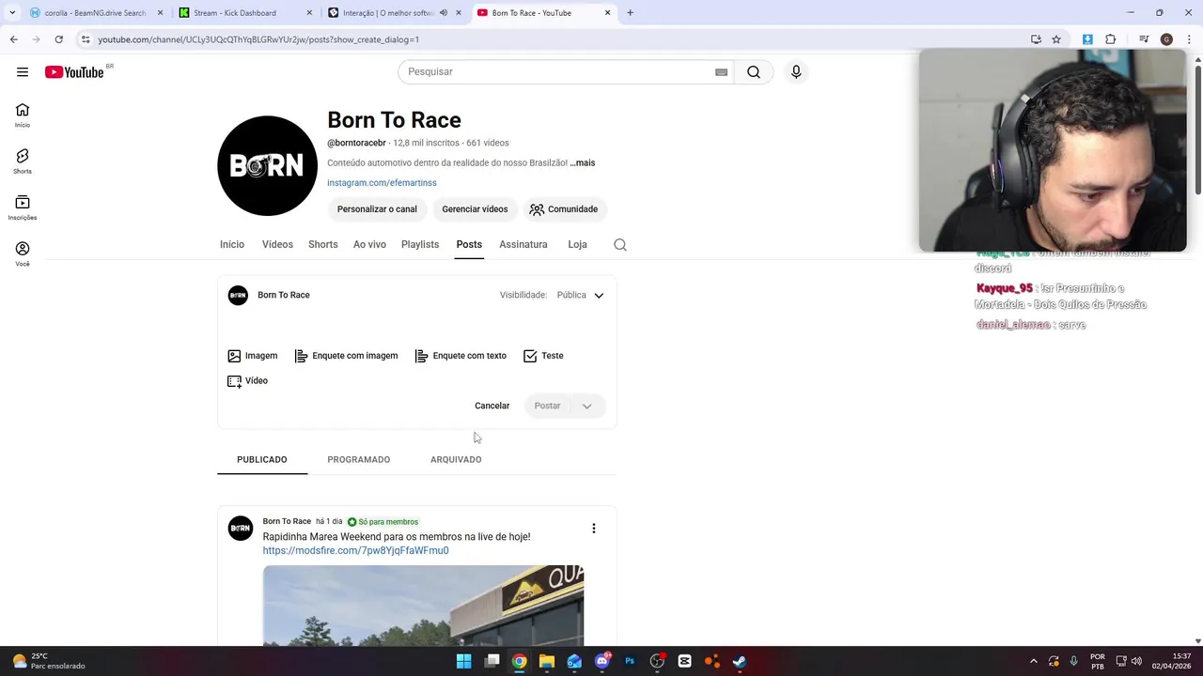
Task: Activate voice search microphone
Action: pyautogui.click(x=796, y=72)
